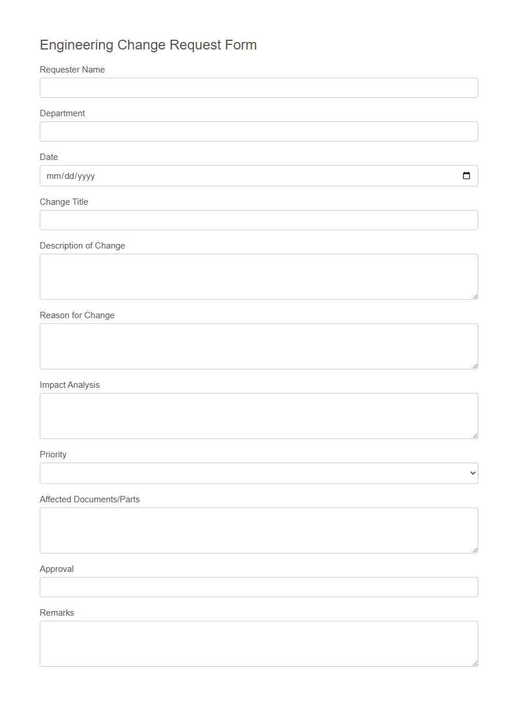Click the Impact Analysis label text
This screenshot has width=518, height=714.
tap(70, 384)
